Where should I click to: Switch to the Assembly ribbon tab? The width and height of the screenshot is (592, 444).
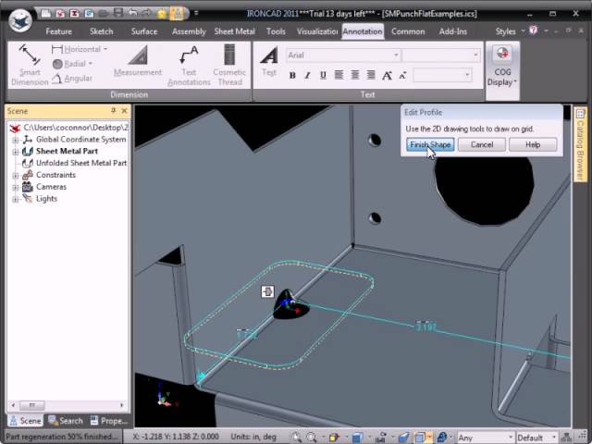[189, 31]
